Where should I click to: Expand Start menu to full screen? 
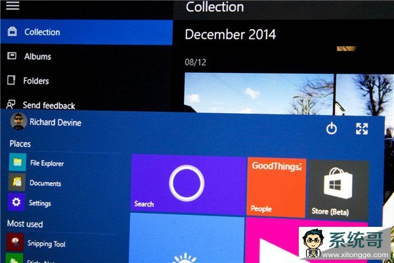coord(362,129)
